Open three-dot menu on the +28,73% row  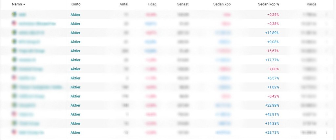coord(326,132)
